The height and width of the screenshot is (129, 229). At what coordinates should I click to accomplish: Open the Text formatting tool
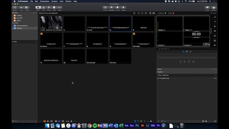(21, 7)
